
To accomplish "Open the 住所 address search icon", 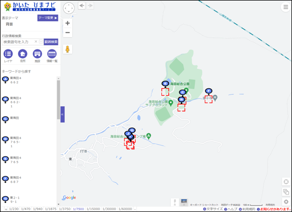I will [x=23, y=54].
